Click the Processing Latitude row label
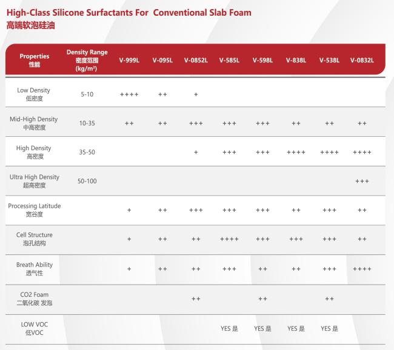The height and width of the screenshot is (350, 394). click(35, 210)
